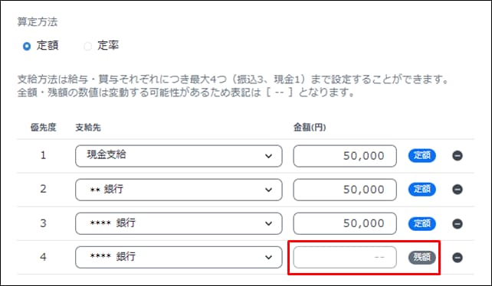This screenshot has height=286, width=492.
Task: Click the gray 残額 badge in row 4
Action: [422, 258]
